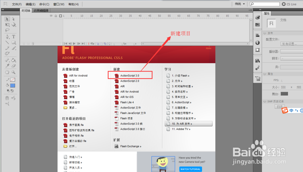Screen dimensions: 303x172
Task: Collapse the tools panel with double arrows
Action: pyautogui.click(x=3, y=9)
